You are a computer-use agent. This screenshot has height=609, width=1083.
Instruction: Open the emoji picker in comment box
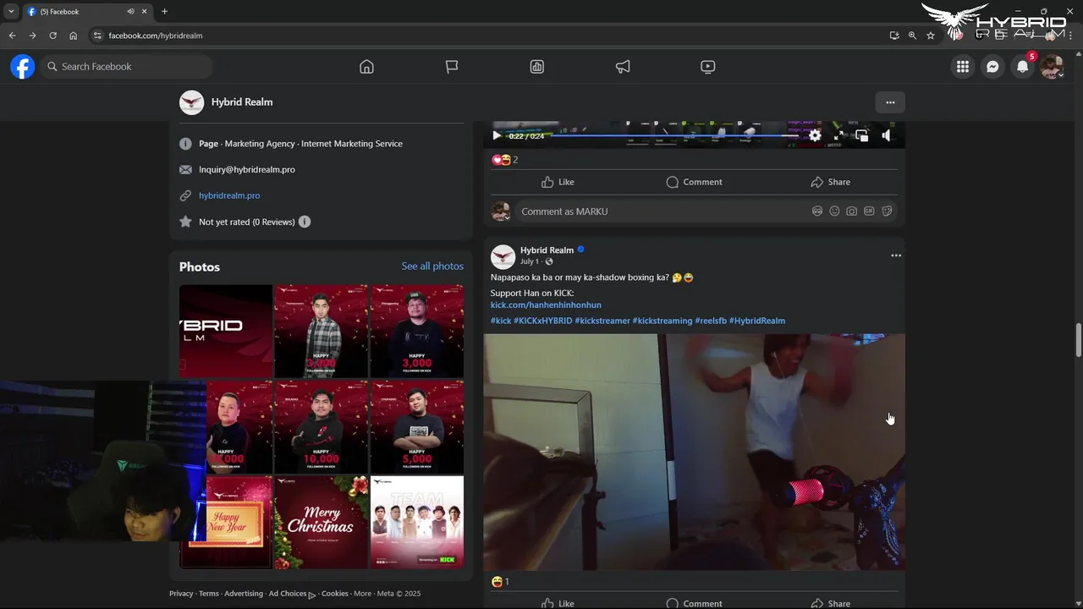click(x=834, y=211)
